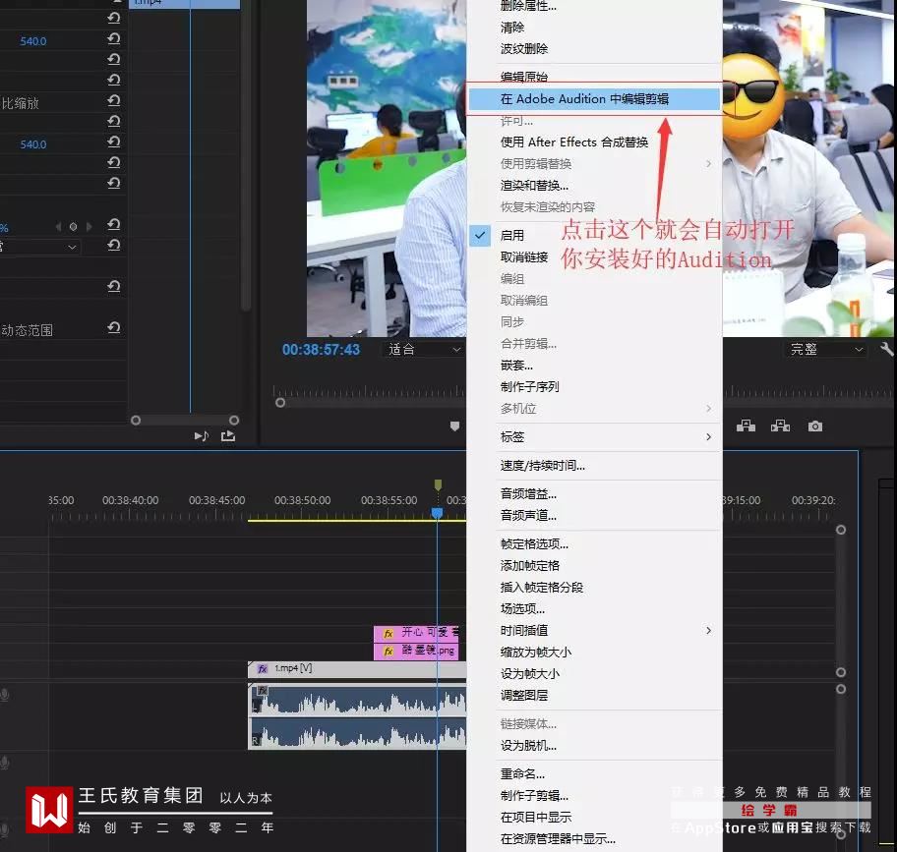Choose 制作子剪辑... entry
The image size is (897, 852).
coord(534,795)
